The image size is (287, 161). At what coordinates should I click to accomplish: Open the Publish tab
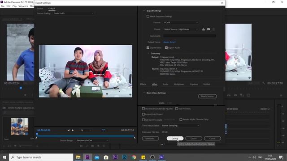[207, 84]
